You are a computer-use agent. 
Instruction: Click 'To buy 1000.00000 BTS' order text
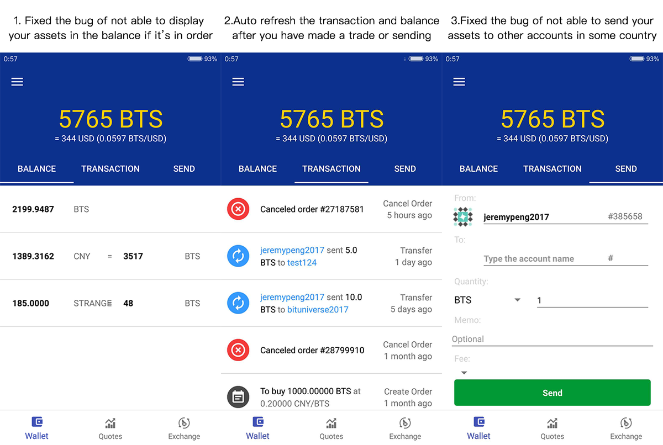[x=306, y=391]
